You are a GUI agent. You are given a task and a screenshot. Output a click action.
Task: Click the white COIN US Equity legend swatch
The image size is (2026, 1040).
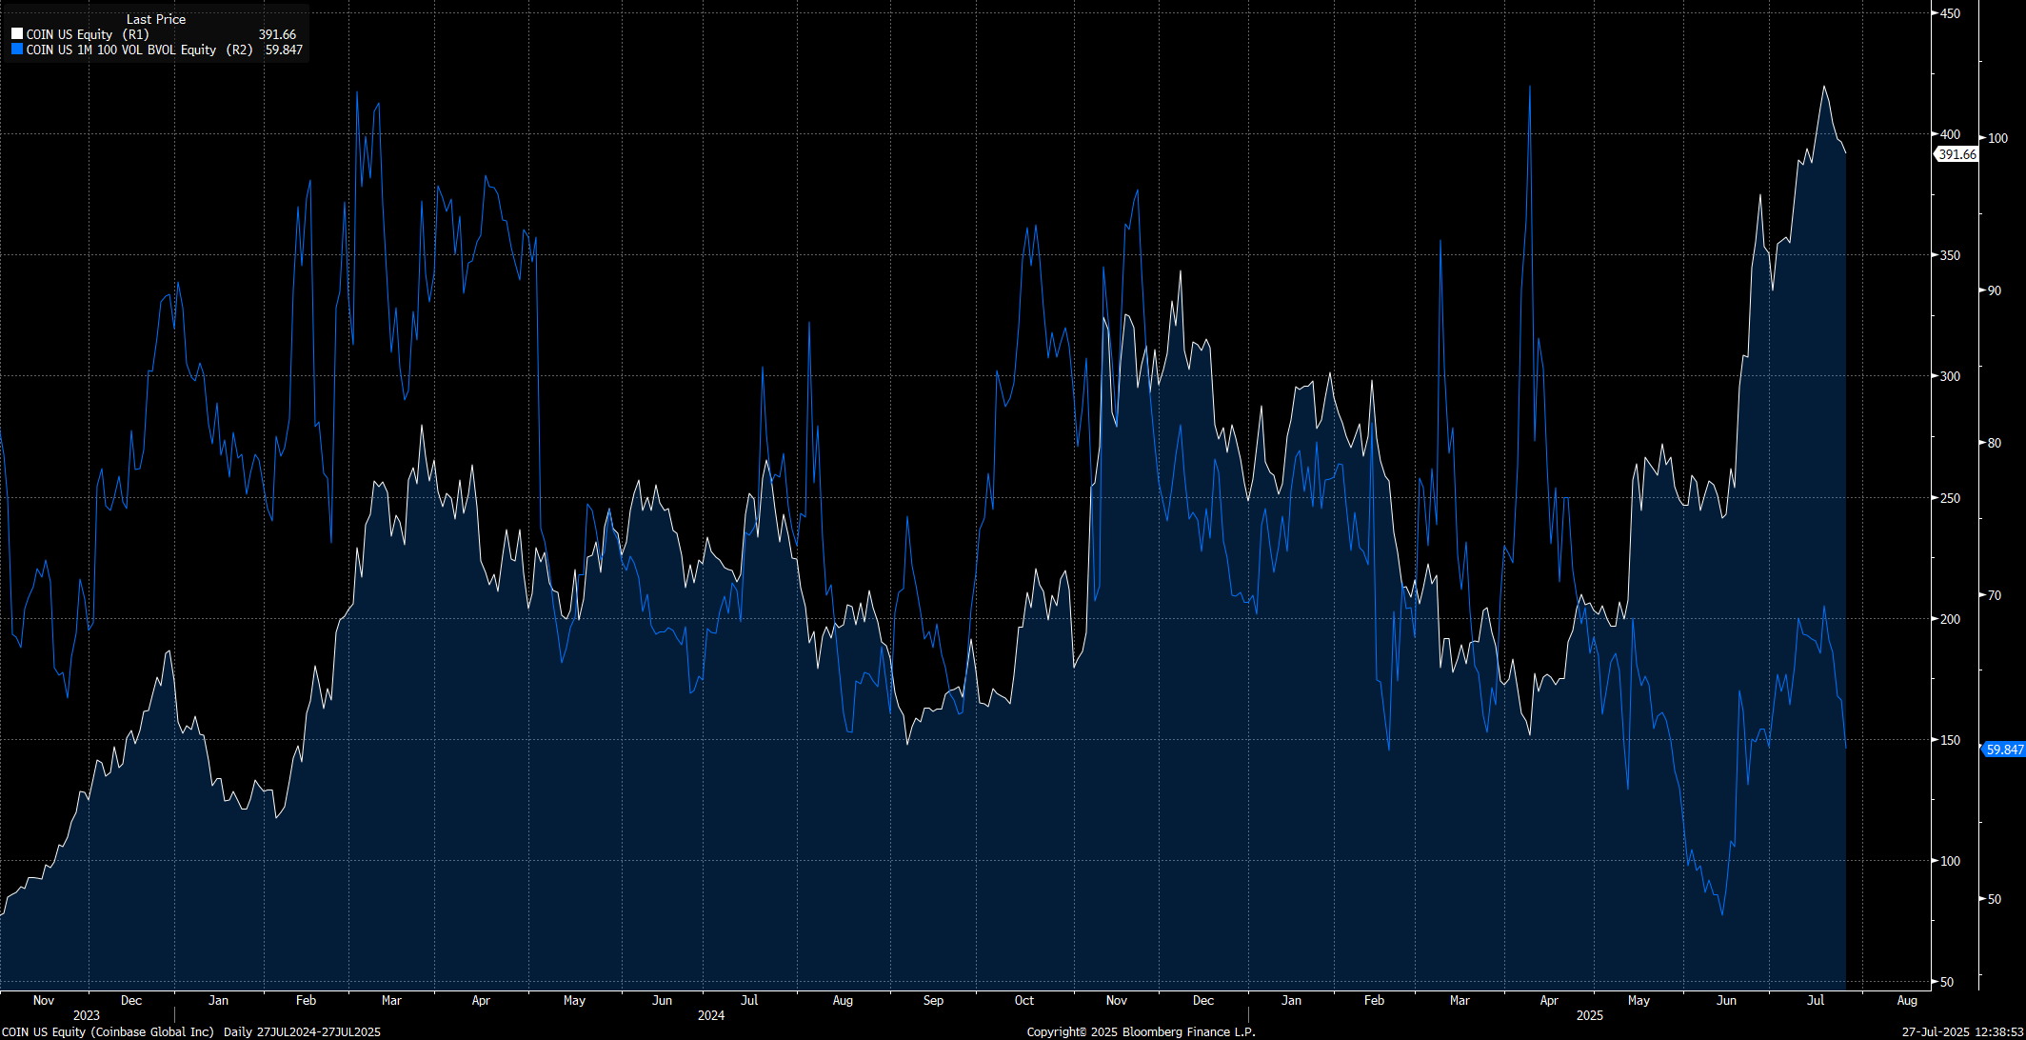(15, 33)
